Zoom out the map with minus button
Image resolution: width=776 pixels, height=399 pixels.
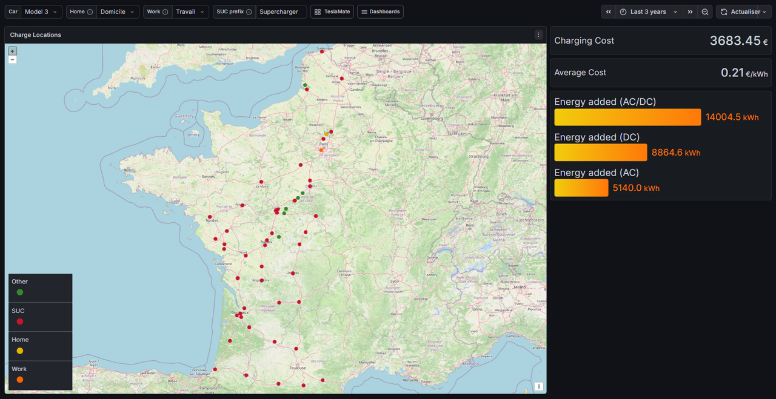tap(12, 59)
